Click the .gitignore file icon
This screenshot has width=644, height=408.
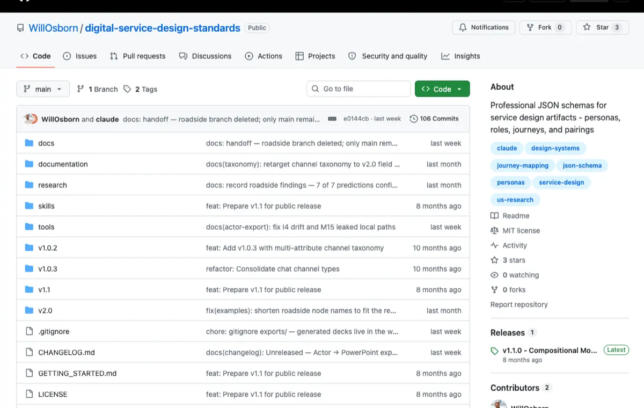pos(29,332)
